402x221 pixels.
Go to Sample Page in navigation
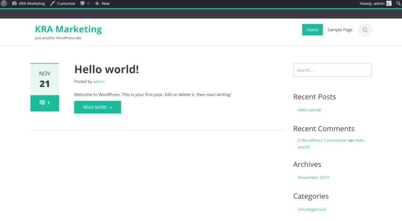(340, 30)
